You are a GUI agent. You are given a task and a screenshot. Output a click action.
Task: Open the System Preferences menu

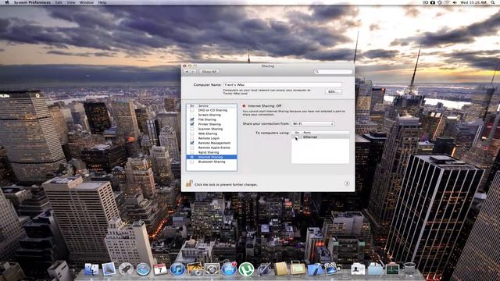pos(32,2)
